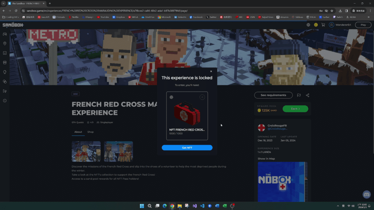Go back to the previous page

point(4,11)
